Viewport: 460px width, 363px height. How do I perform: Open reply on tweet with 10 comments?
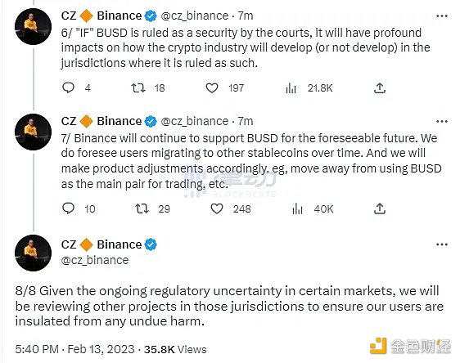69,208
